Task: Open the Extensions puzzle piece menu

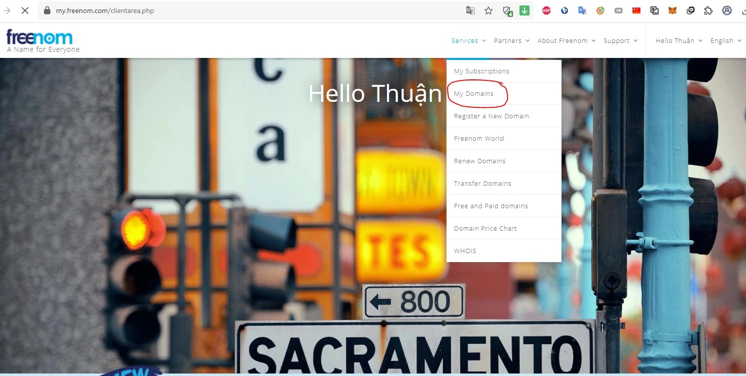Action: point(708,10)
